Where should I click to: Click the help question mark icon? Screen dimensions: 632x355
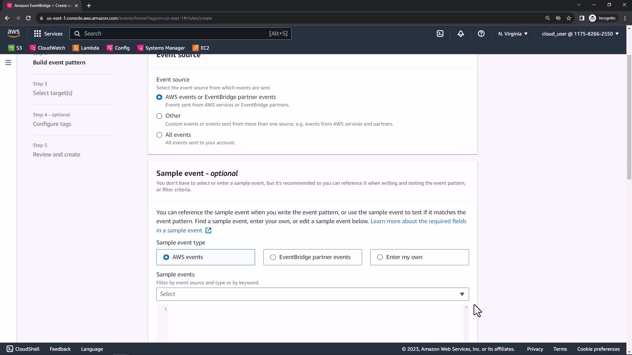(x=481, y=34)
